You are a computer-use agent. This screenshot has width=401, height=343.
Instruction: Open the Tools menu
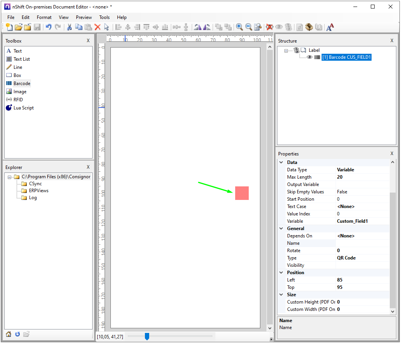pos(104,17)
